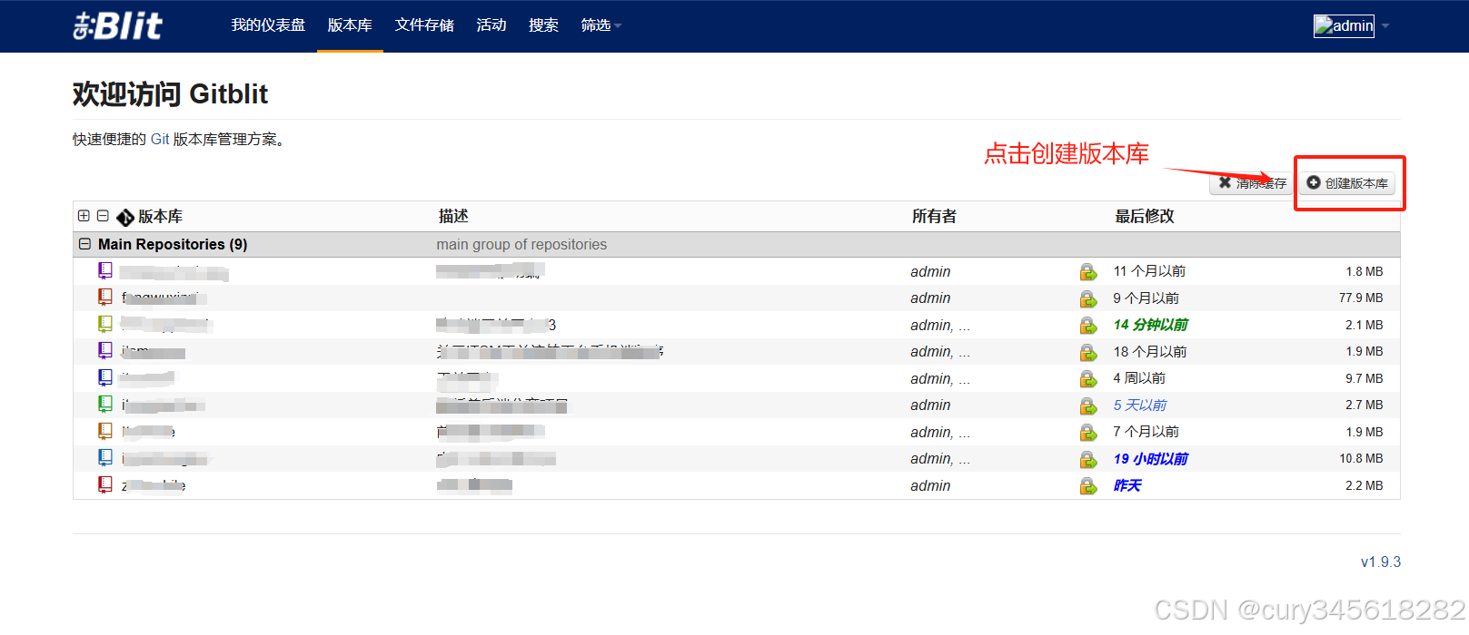
Task: Click the lock icon beside 7 个月以前
Action: click(x=1087, y=433)
